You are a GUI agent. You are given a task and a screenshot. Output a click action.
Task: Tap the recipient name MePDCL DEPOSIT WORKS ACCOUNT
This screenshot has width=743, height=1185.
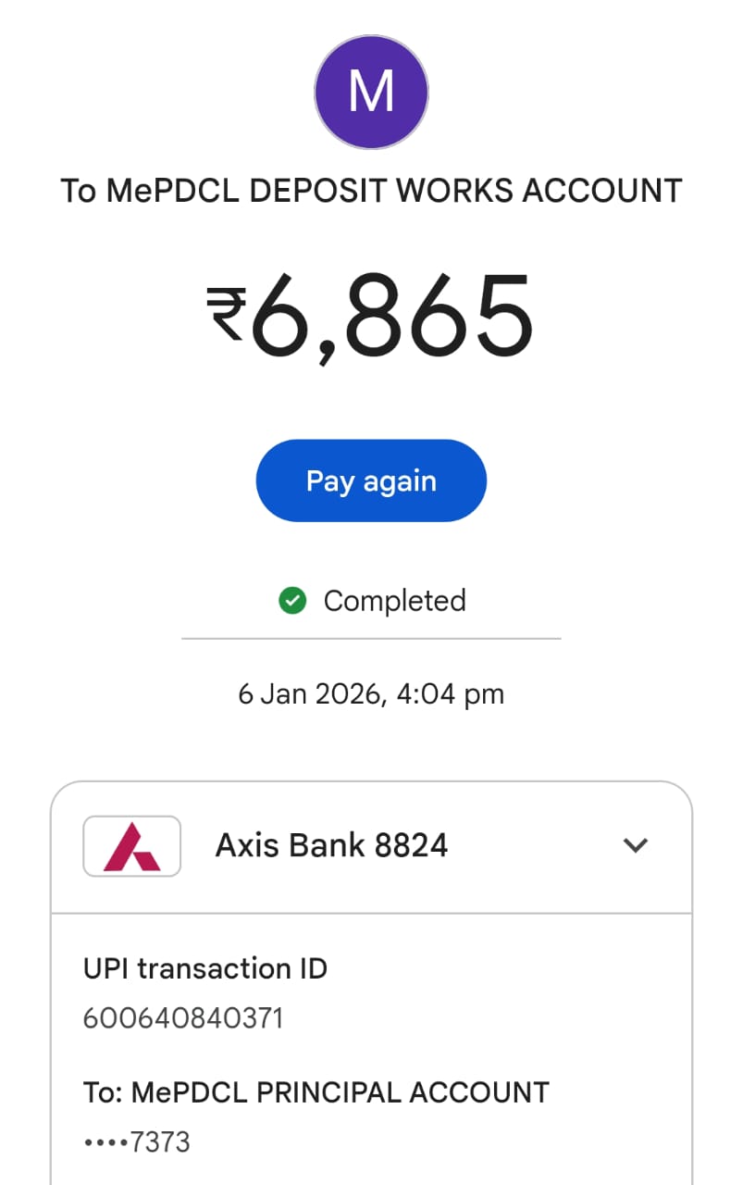pos(371,191)
